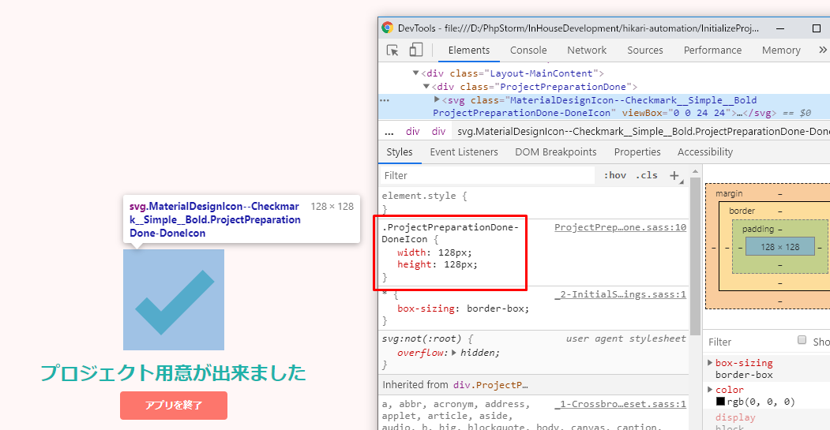Select the svg.MaterialDesignIcon breadcrumb
Image resolution: width=830 pixels, height=430 pixels.
[643, 132]
